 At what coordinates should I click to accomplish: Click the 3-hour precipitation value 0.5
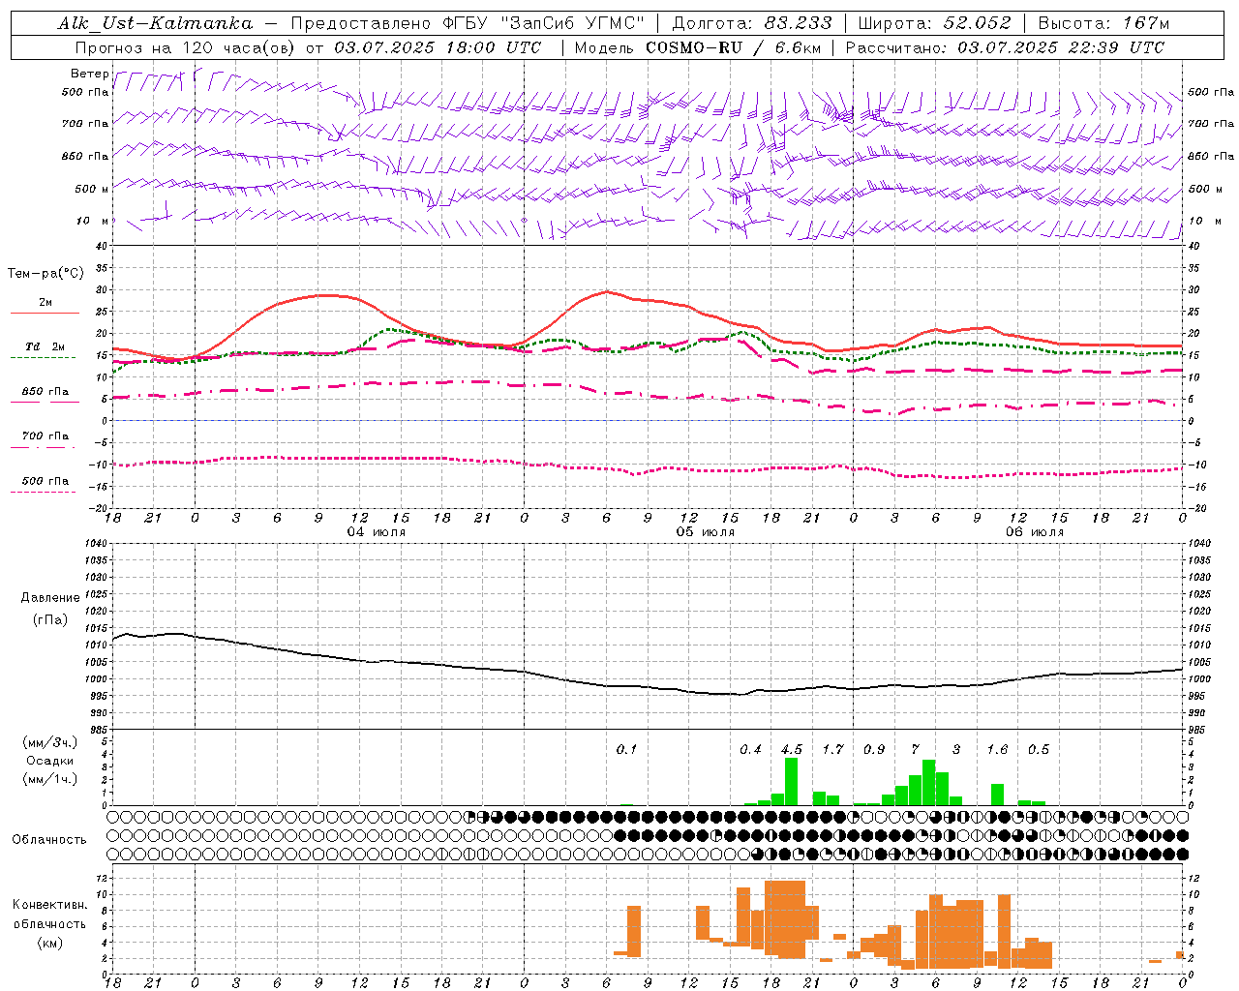tap(1039, 749)
